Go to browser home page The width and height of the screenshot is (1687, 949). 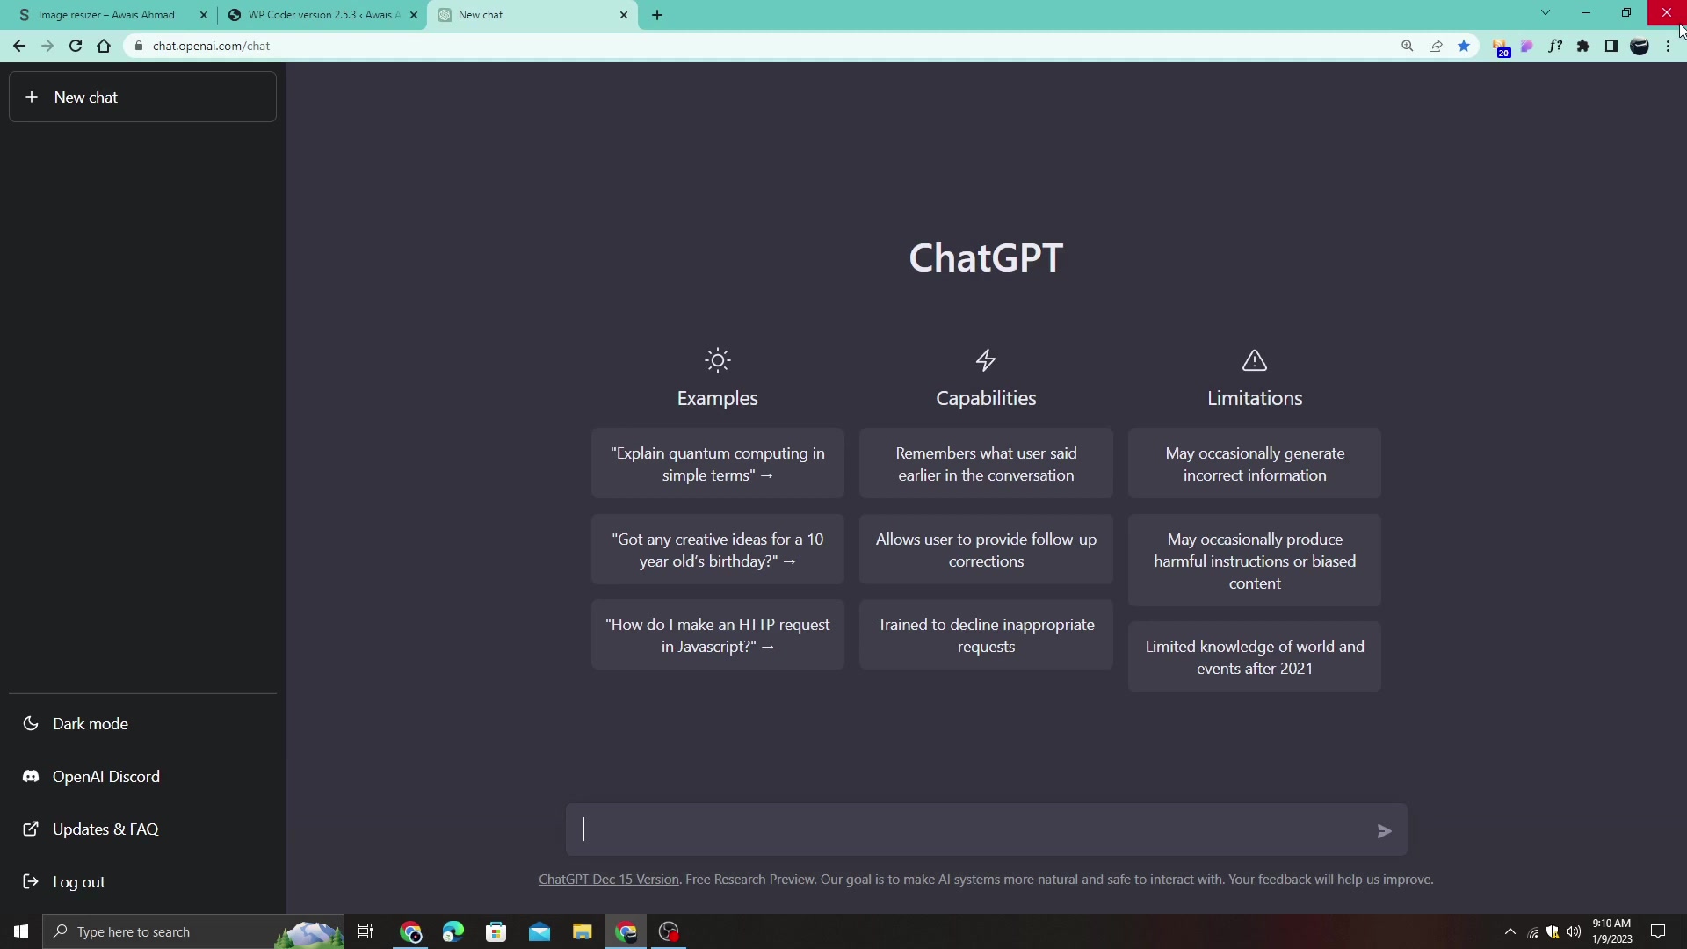pyautogui.click(x=104, y=46)
